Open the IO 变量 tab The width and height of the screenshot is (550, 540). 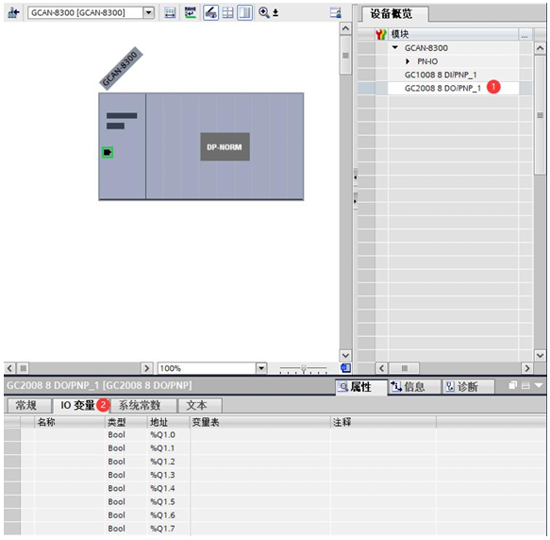coord(77,406)
